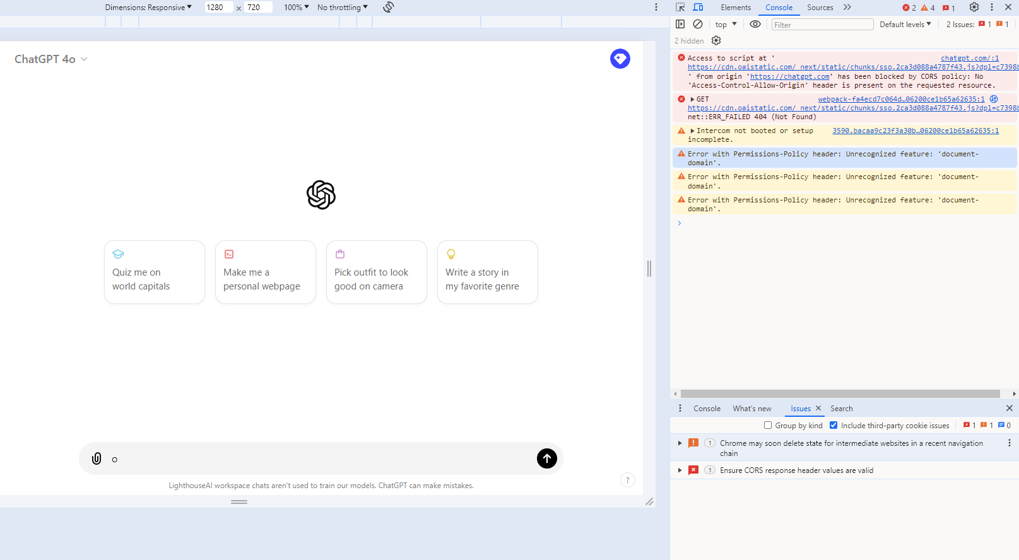Focus the console Filter input
The height and width of the screenshot is (560, 1019).
pyautogui.click(x=822, y=25)
